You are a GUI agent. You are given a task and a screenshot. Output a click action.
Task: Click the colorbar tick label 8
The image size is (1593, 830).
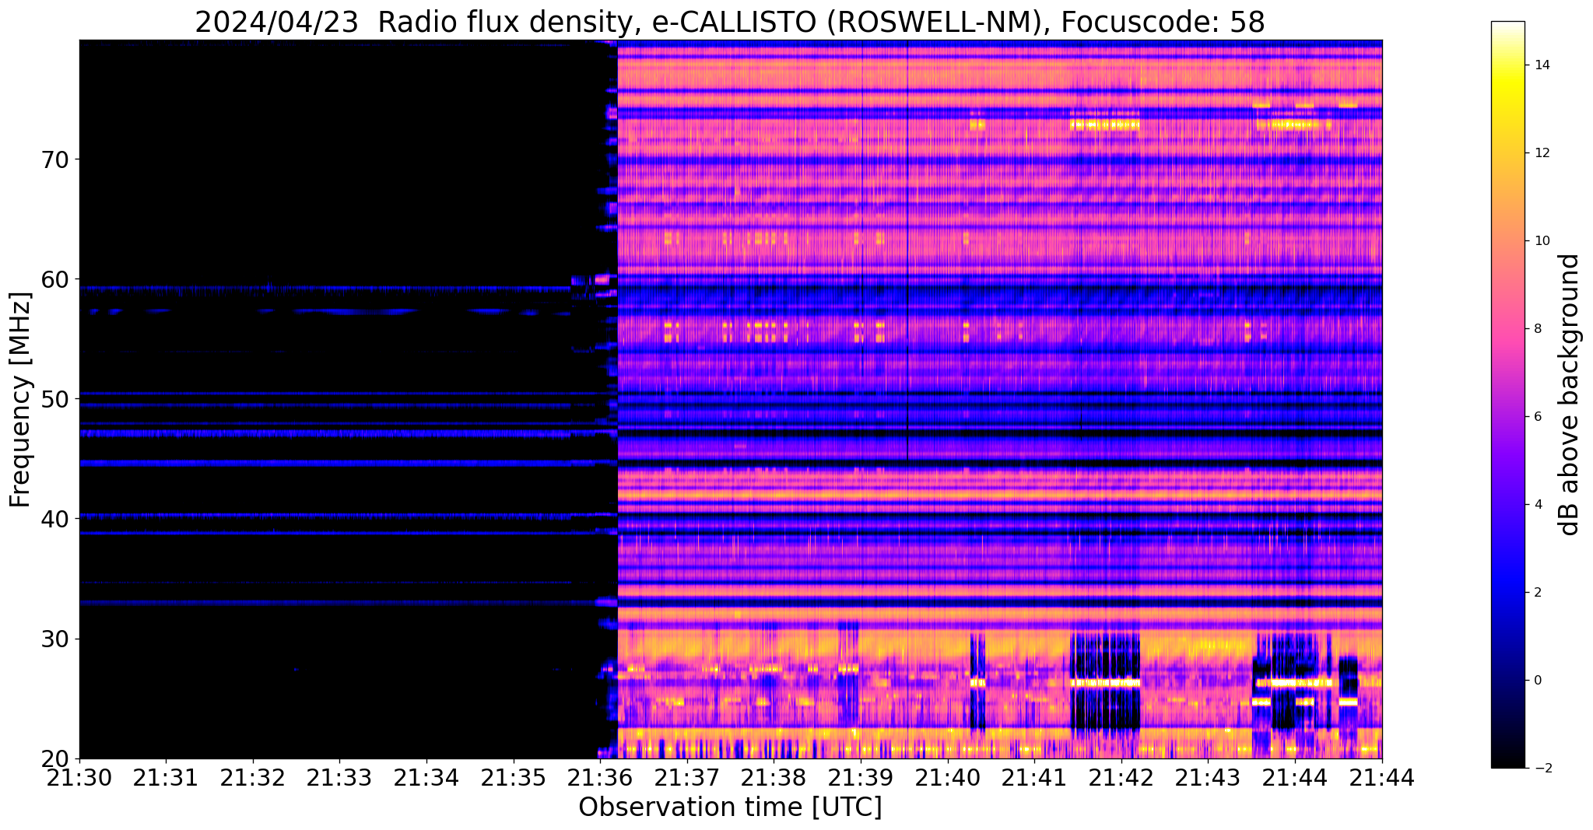[x=1537, y=329]
